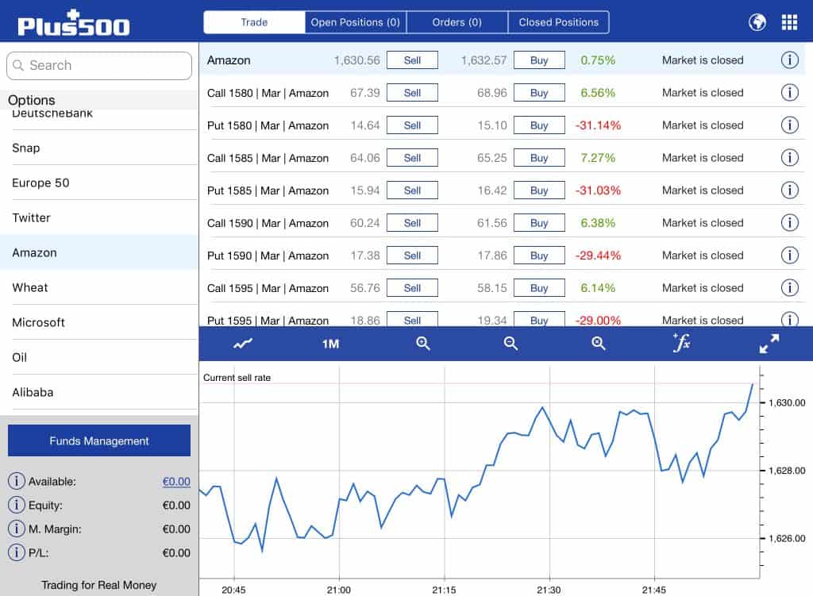This screenshot has height=596, width=813.
Task: Change the chart type line icon
Action: (243, 344)
